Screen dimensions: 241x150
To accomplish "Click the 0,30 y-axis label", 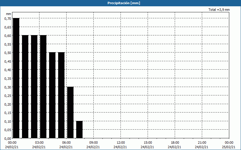I will click(x=8, y=87).
